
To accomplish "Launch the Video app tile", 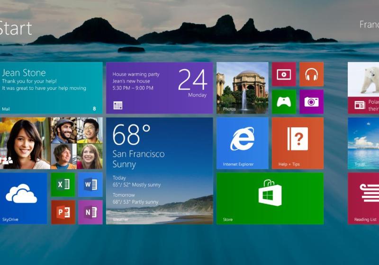I will pyautogui.click(x=284, y=74).
